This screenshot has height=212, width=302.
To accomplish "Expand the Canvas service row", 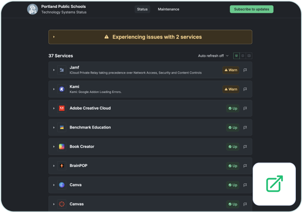I will click(x=54, y=204).
